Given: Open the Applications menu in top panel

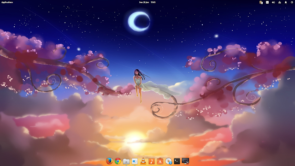Looking at the screenshot, I should pos(7,2).
